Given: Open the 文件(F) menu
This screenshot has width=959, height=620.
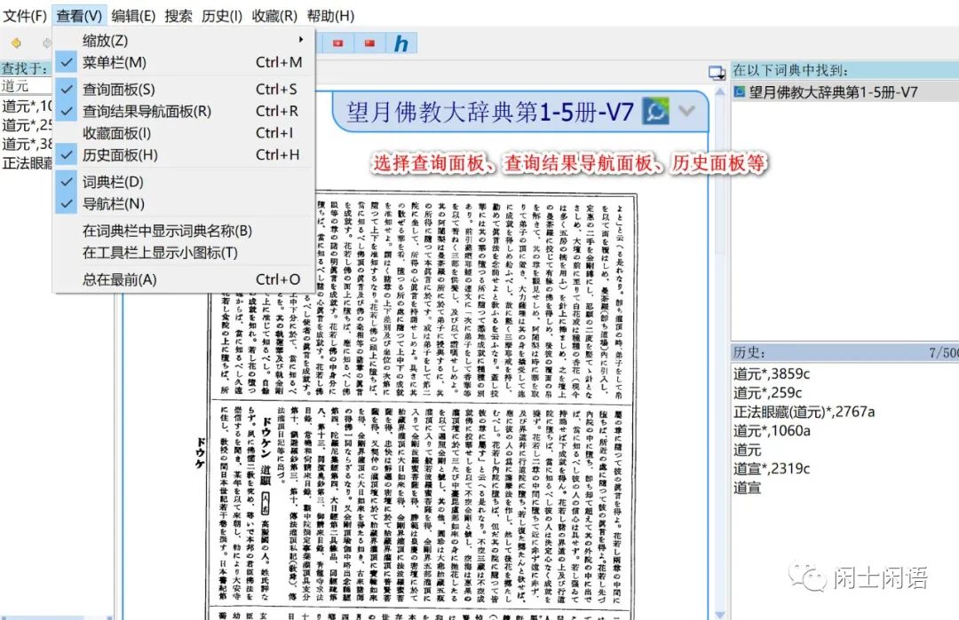Looking at the screenshot, I should [25, 16].
